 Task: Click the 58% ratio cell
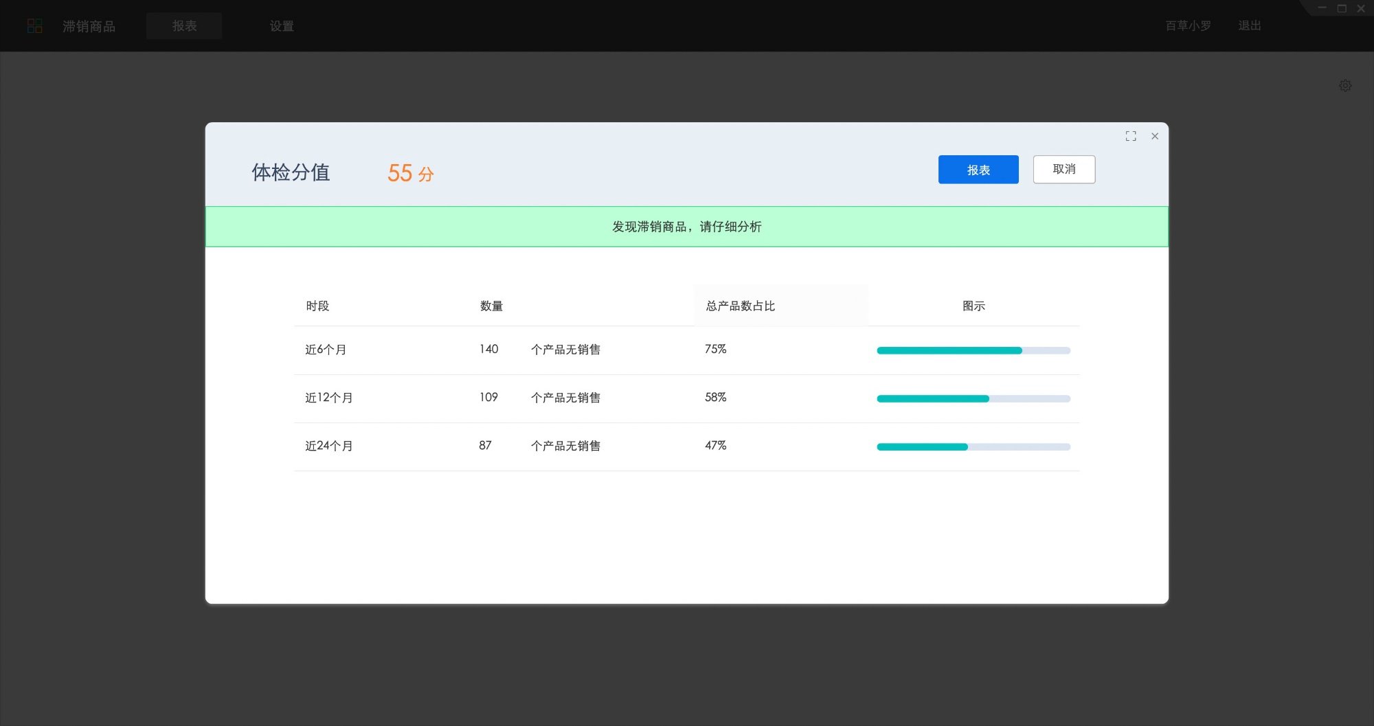point(715,397)
